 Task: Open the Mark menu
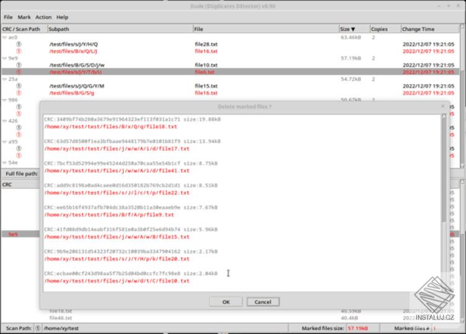[24, 17]
